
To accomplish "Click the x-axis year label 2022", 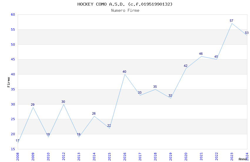I will point(216,156).
